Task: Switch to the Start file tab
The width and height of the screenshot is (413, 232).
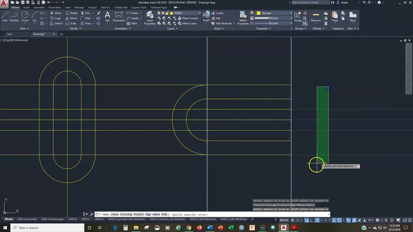Action: [9, 34]
